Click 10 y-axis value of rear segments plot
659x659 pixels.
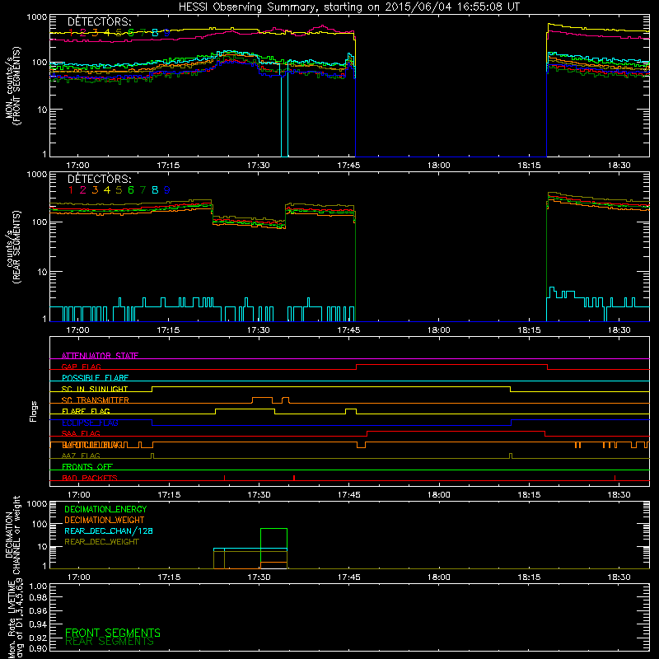42,272
